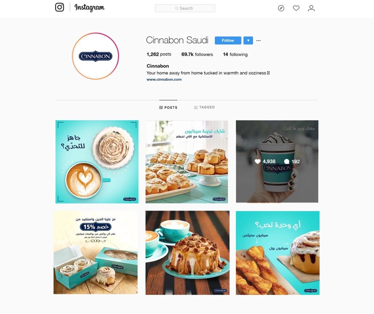Open the pecan caramel bun post

coord(188,253)
